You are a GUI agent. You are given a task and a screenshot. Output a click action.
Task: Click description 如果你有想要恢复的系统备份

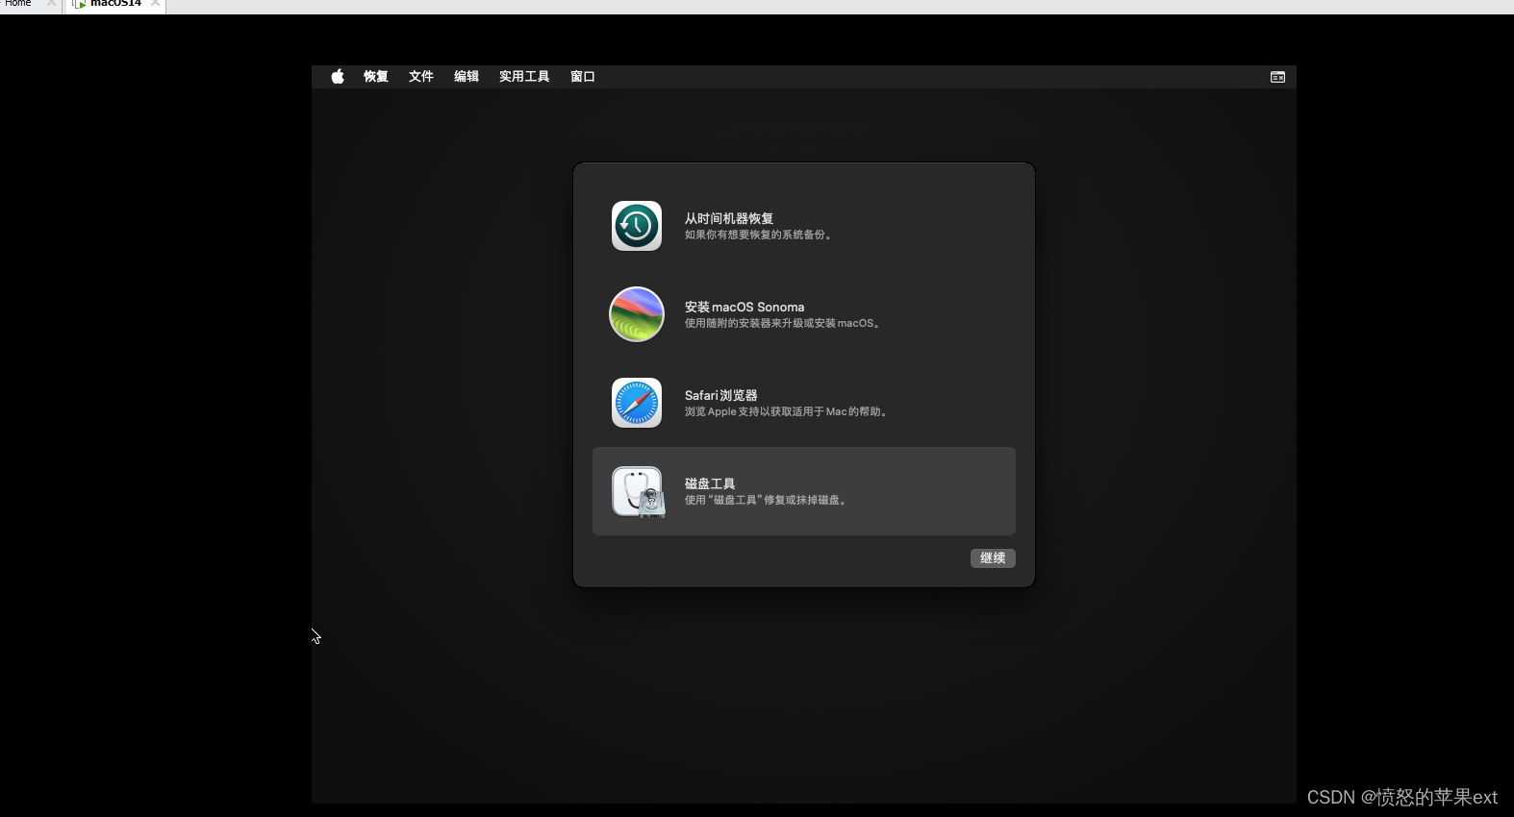click(x=758, y=235)
